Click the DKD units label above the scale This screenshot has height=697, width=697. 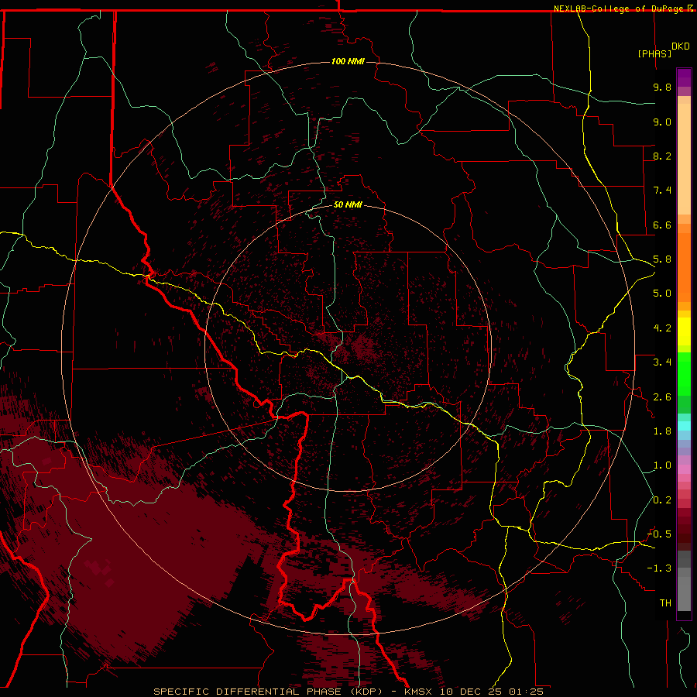(x=681, y=46)
